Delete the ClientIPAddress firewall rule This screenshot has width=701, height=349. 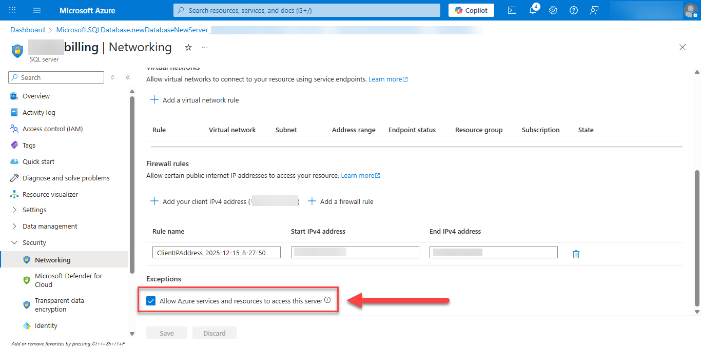tap(576, 254)
